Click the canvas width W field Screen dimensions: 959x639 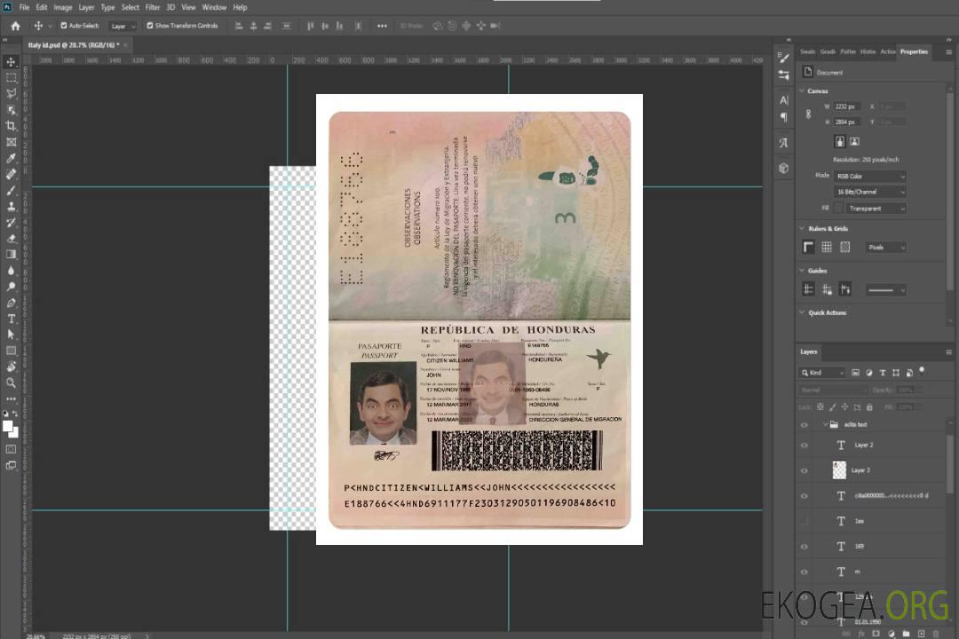pyautogui.click(x=847, y=106)
